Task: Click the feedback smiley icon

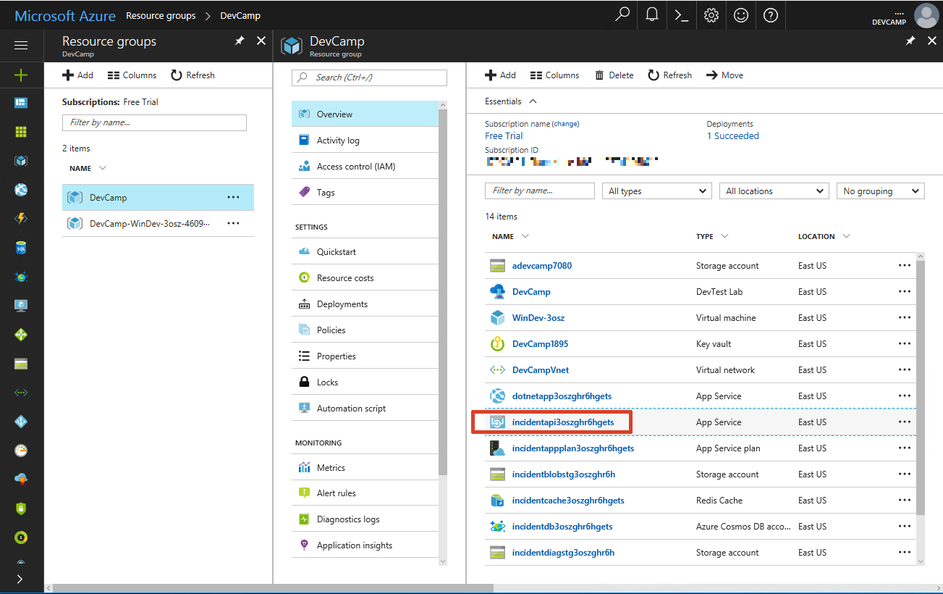Action: (x=741, y=14)
